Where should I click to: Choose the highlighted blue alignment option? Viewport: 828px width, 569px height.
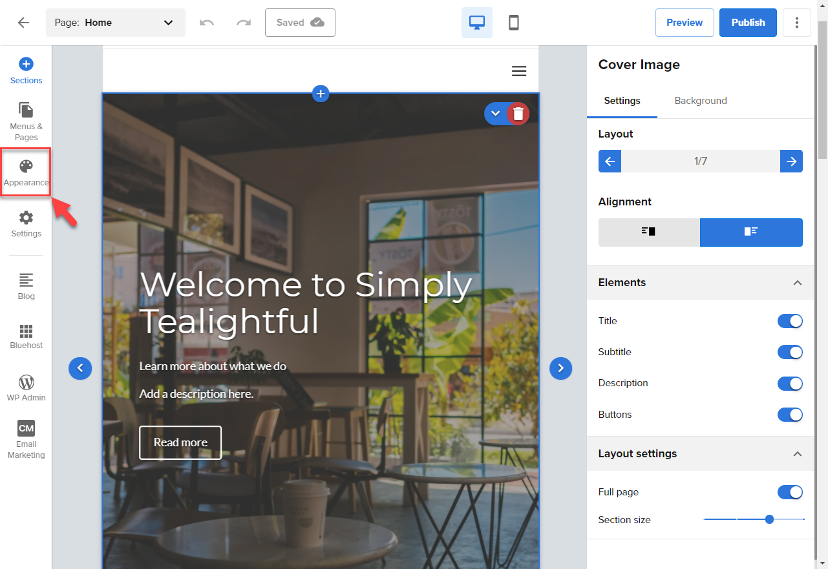coord(751,232)
